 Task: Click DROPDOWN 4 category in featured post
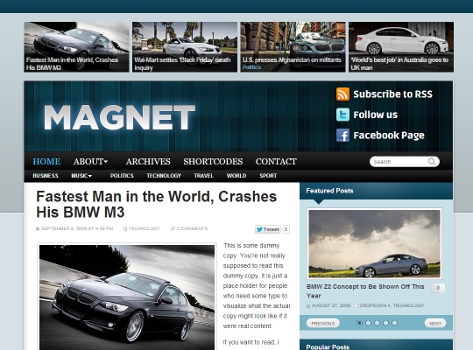[x=375, y=305]
